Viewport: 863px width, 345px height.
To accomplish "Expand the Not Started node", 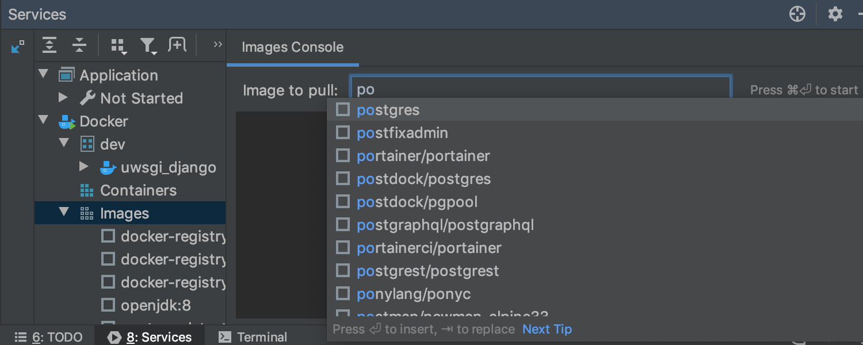I will pyautogui.click(x=64, y=98).
